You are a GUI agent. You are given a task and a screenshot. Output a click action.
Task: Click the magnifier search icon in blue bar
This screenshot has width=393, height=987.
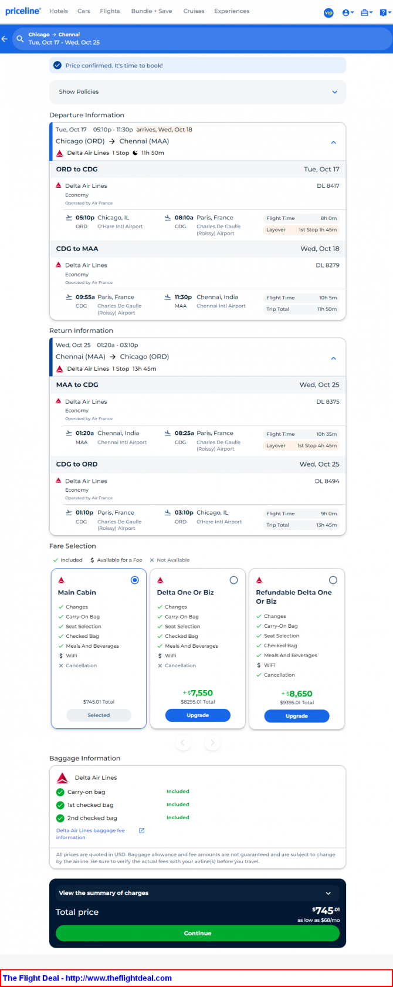20,39
